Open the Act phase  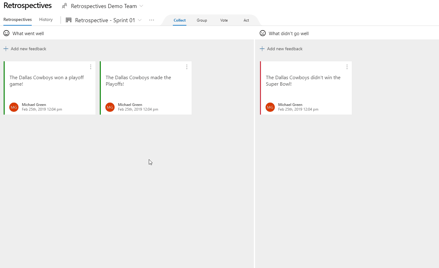(246, 20)
